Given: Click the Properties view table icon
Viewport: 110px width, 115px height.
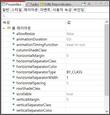Looking at the screenshot, I should coord(4,4).
